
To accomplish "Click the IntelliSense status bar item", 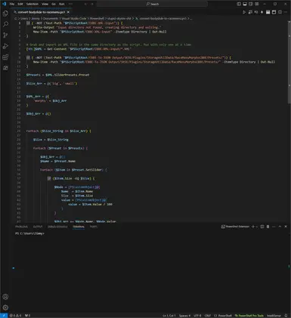I will coord(274,316).
